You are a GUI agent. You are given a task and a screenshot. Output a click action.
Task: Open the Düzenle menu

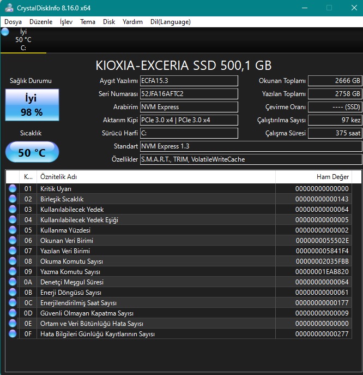click(41, 22)
